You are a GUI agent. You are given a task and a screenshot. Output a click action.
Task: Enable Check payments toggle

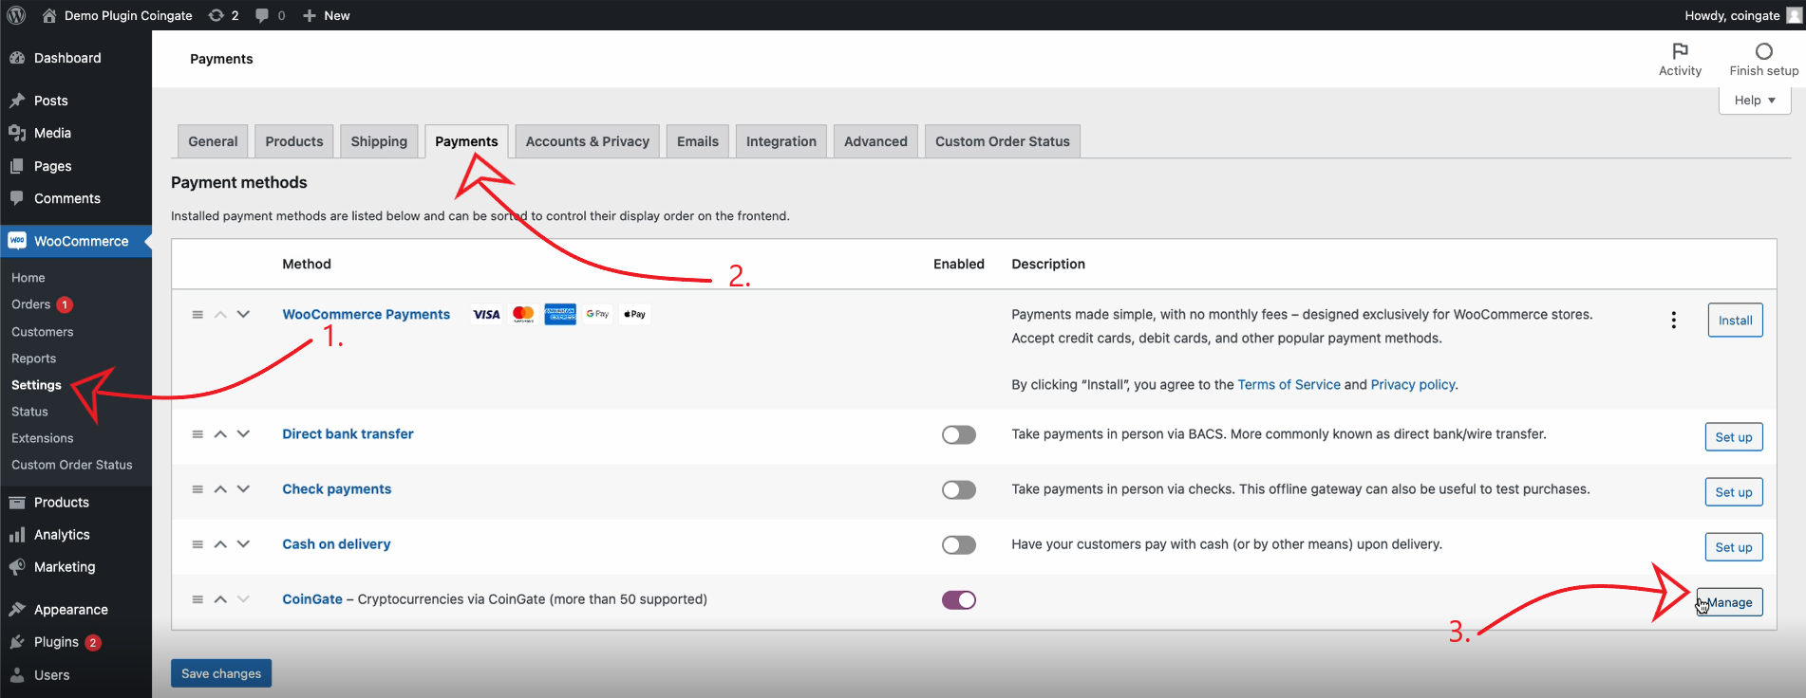[x=959, y=489]
